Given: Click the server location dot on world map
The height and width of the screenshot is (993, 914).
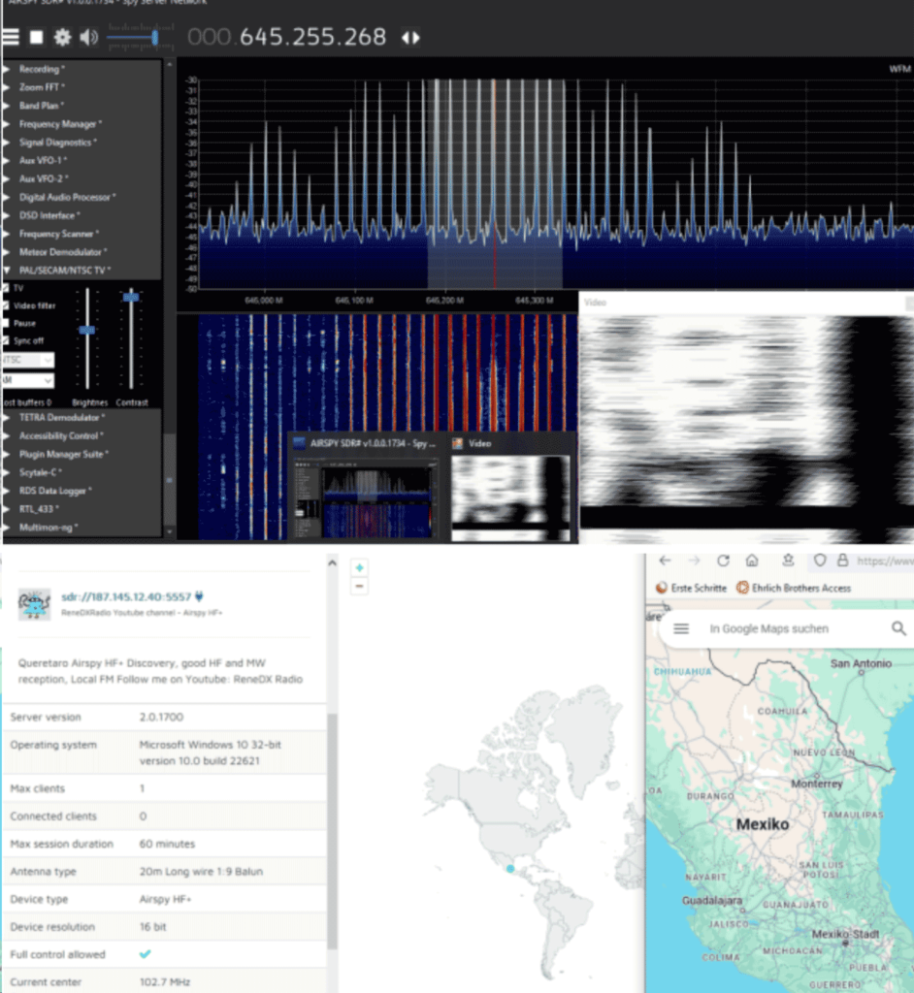Looking at the screenshot, I should [510, 869].
